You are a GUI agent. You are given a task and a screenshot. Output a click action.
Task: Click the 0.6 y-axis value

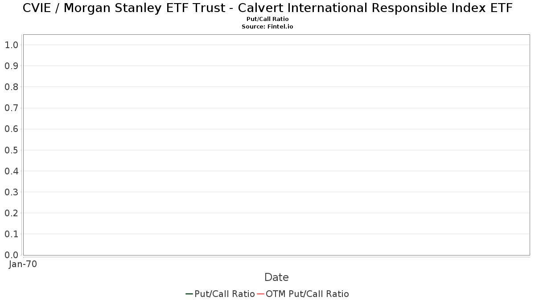11,129
